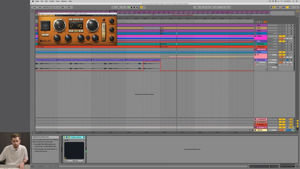Toggle the LoFi button in H-Delay
Viewport: 300px width, 169px height.
45,35
